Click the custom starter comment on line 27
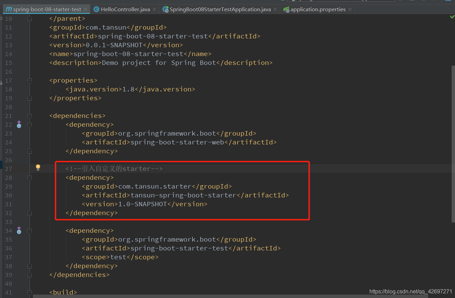Screen dimensions: 455x298 (114, 169)
